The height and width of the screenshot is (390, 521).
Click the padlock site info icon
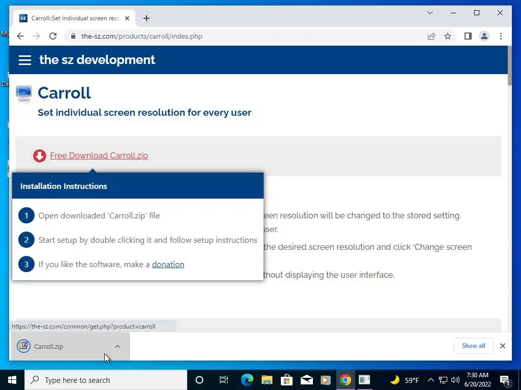(x=73, y=36)
